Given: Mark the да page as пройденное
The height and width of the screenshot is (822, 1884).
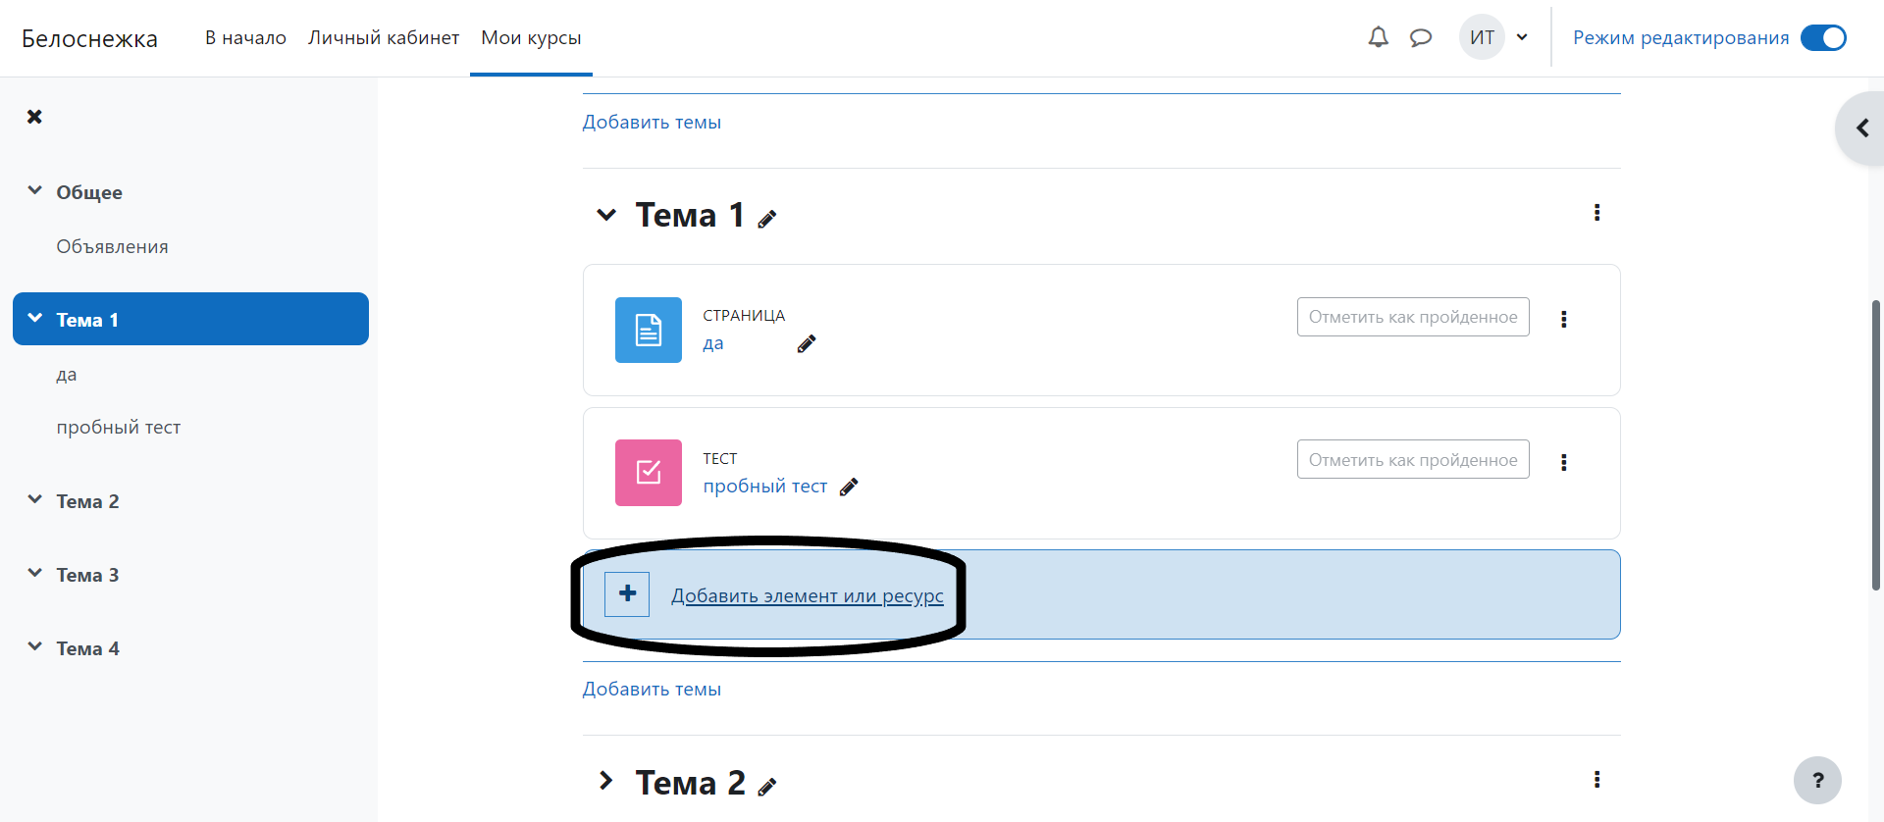Looking at the screenshot, I should [x=1412, y=317].
